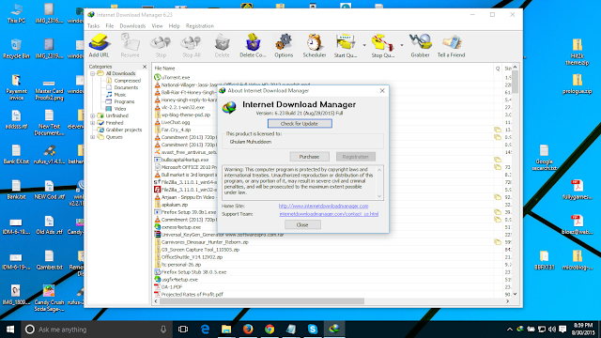Open the File menu

click(x=110, y=26)
